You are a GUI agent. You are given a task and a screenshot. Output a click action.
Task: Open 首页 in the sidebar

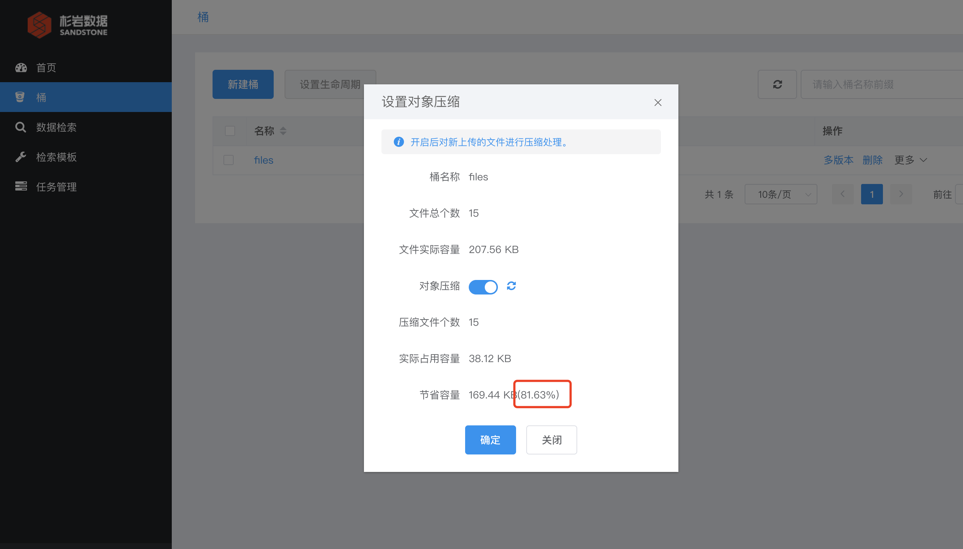[x=86, y=68]
